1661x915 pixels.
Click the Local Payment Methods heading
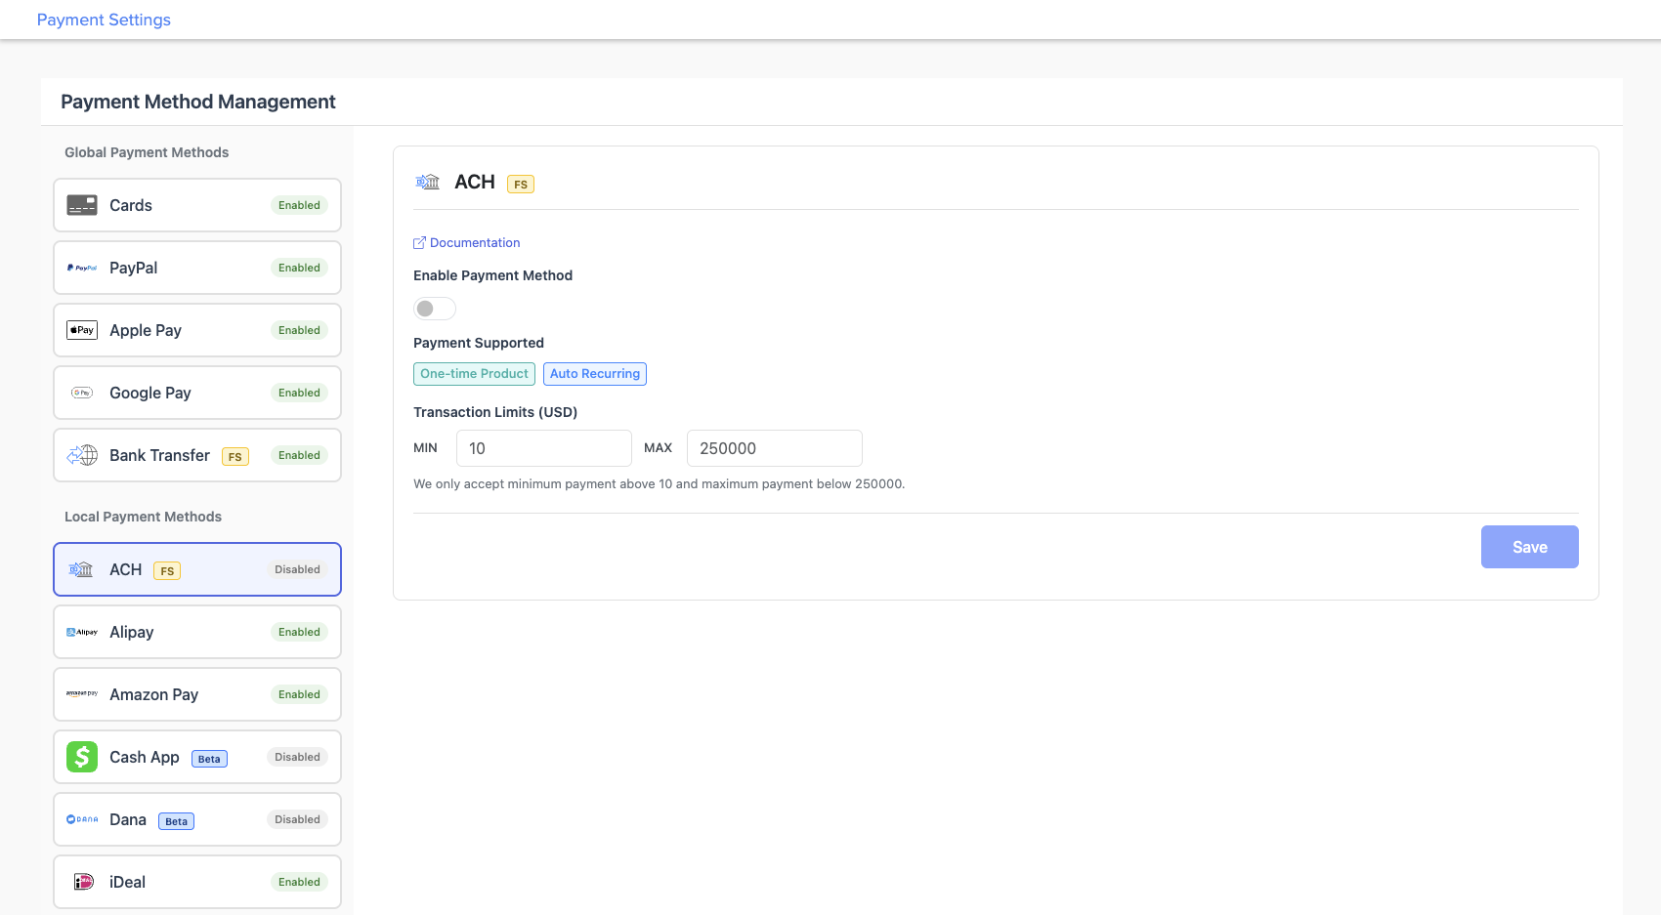143,517
